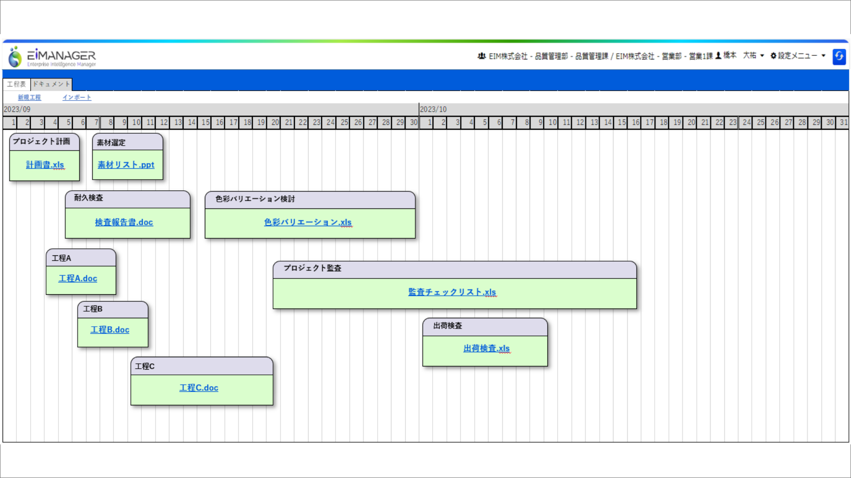This screenshot has height=478, width=851.
Task: Open the 素材リスト.ppt file link
Action: coord(126,165)
